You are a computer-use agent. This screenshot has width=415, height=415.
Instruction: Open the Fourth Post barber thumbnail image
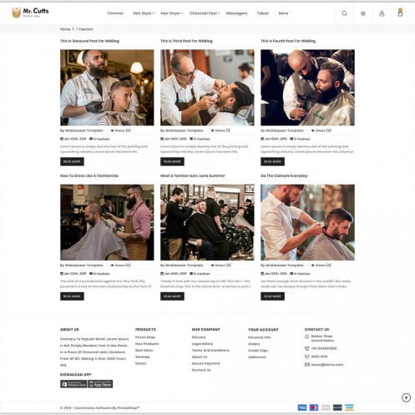(307, 88)
